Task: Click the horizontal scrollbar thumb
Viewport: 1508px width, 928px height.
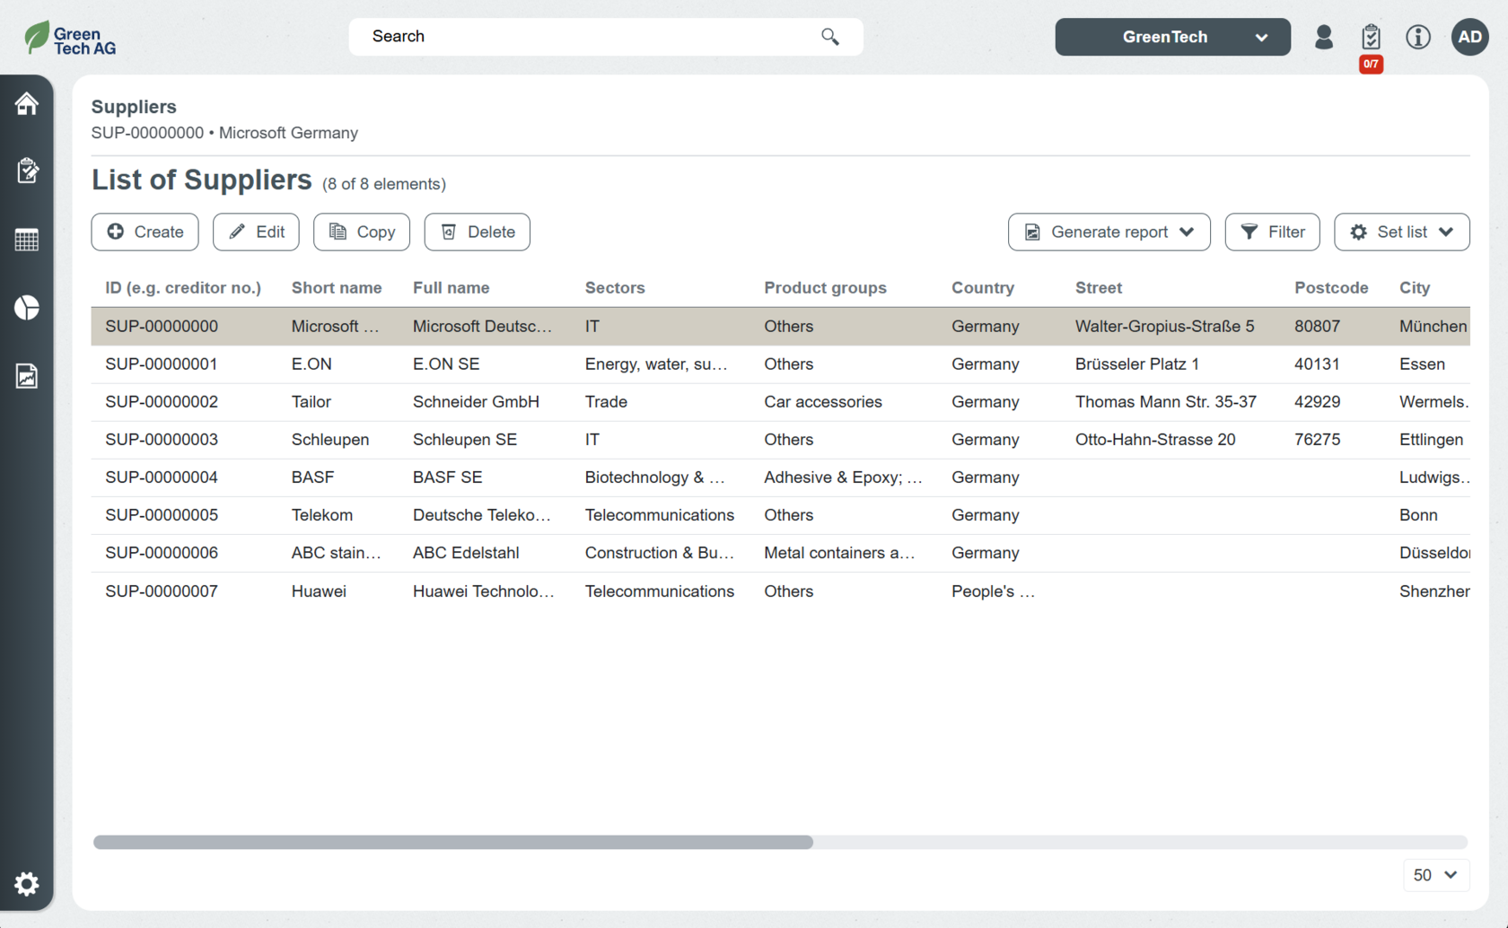Action: (453, 842)
